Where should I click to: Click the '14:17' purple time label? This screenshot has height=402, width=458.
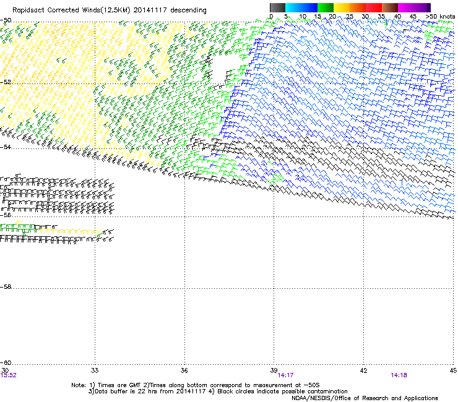pos(285,375)
